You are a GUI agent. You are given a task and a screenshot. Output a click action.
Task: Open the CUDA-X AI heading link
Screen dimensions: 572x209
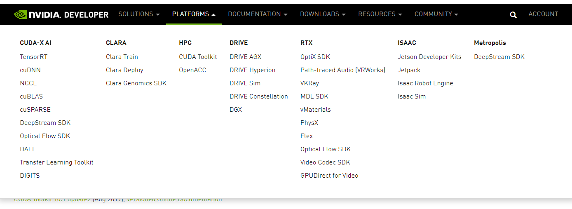point(35,43)
